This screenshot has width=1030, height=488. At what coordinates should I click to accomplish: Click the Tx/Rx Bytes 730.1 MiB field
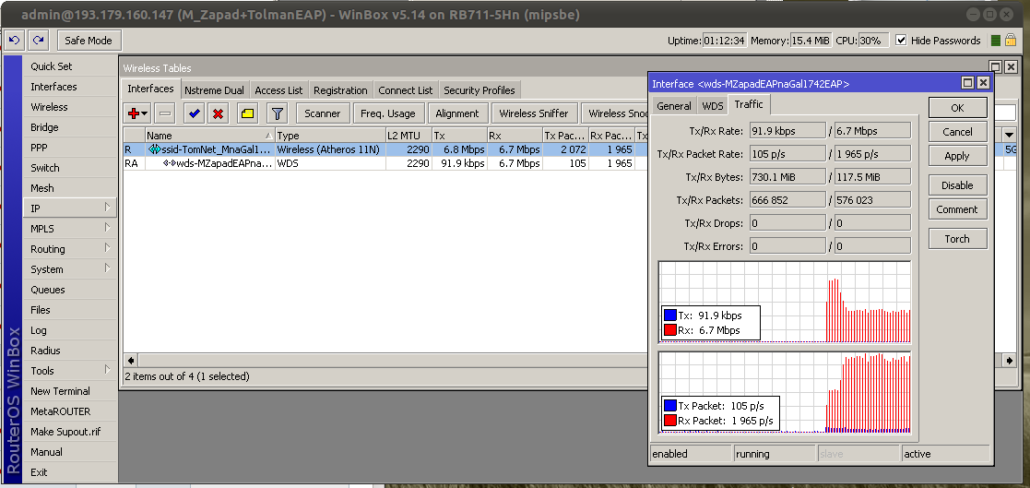(787, 177)
